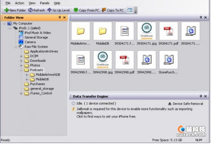Close the file list panel
The image size is (211, 144).
click(x=205, y=17)
